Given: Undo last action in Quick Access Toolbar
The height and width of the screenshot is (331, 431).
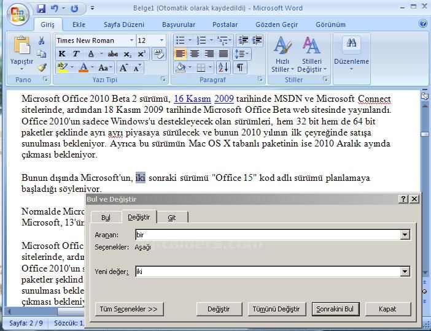Looking at the screenshot, I should coord(55,9).
